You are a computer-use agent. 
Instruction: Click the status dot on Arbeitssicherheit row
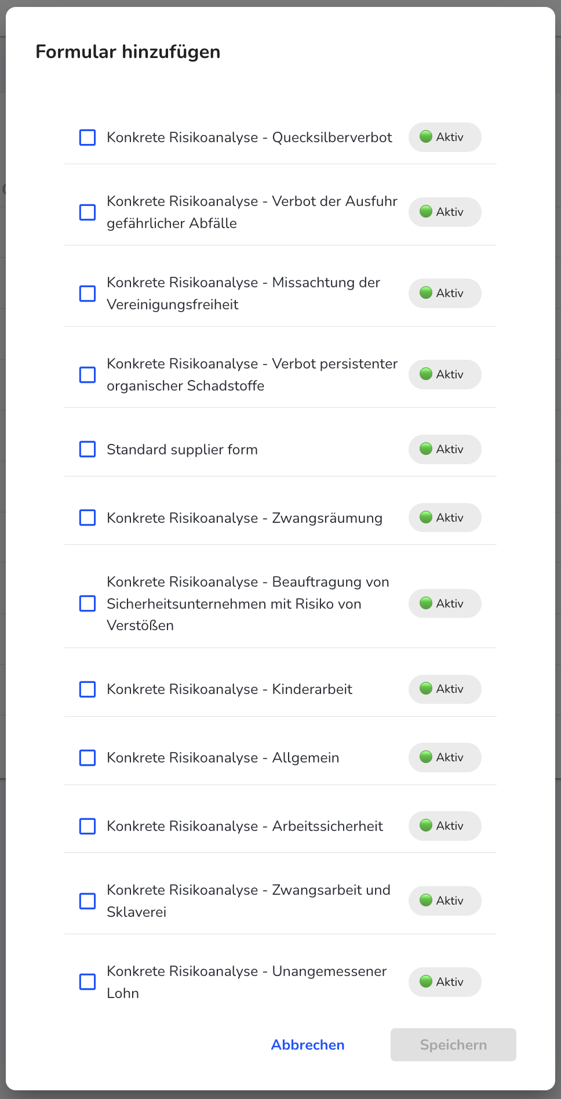427,826
